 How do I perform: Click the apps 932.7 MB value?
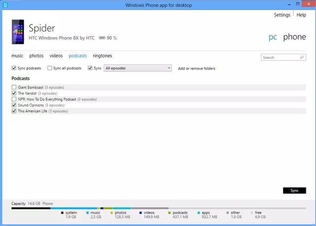(x=209, y=217)
